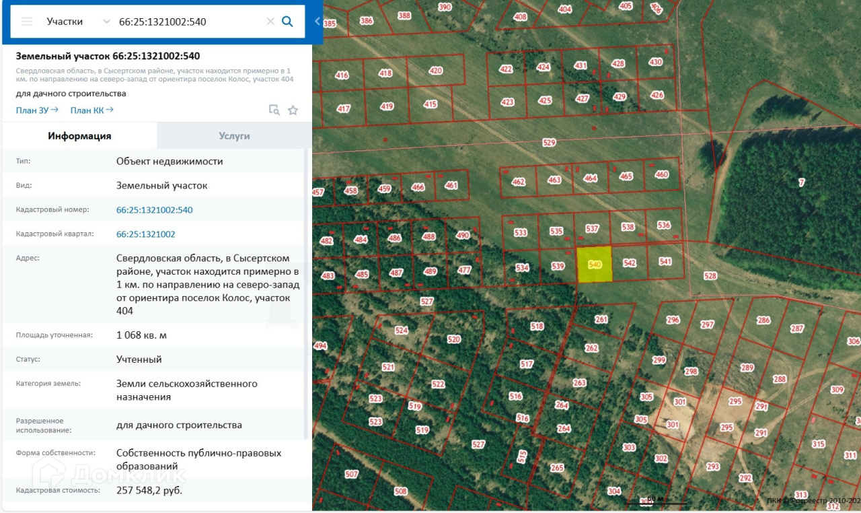Screen dimensions: 861x513
Task: Click into the cadastral number search input
Action: [x=188, y=22]
